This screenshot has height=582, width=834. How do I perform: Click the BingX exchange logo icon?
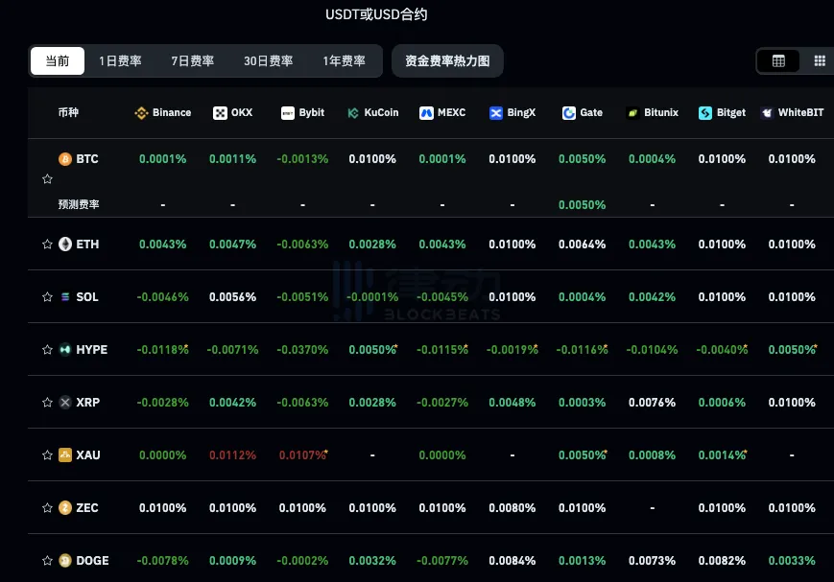(x=496, y=113)
